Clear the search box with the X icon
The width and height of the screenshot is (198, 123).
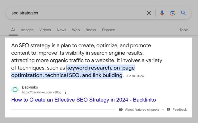click(x=149, y=13)
